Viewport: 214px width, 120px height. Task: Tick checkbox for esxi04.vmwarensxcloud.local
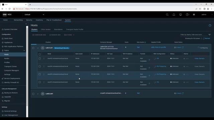click(x=39, y=66)
